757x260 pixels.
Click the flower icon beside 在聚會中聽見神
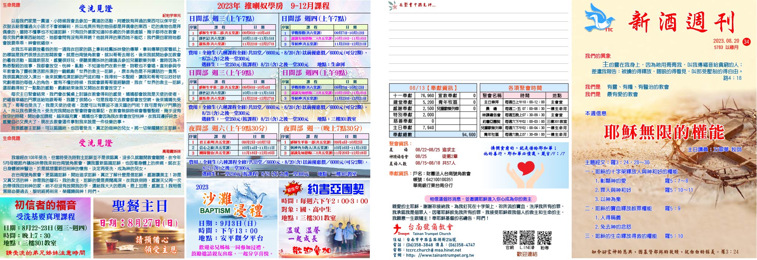point(393,5)
